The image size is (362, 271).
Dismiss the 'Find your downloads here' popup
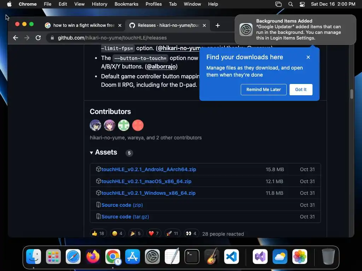click(308, 57)
